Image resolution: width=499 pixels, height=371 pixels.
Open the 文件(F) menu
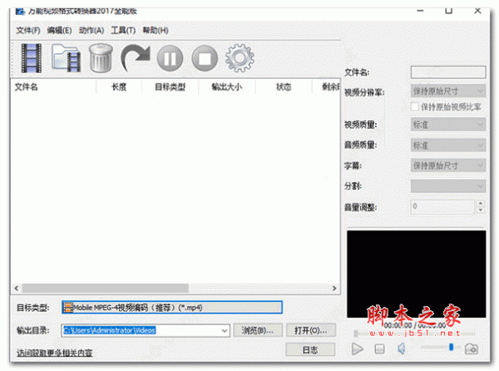point(28,31)
